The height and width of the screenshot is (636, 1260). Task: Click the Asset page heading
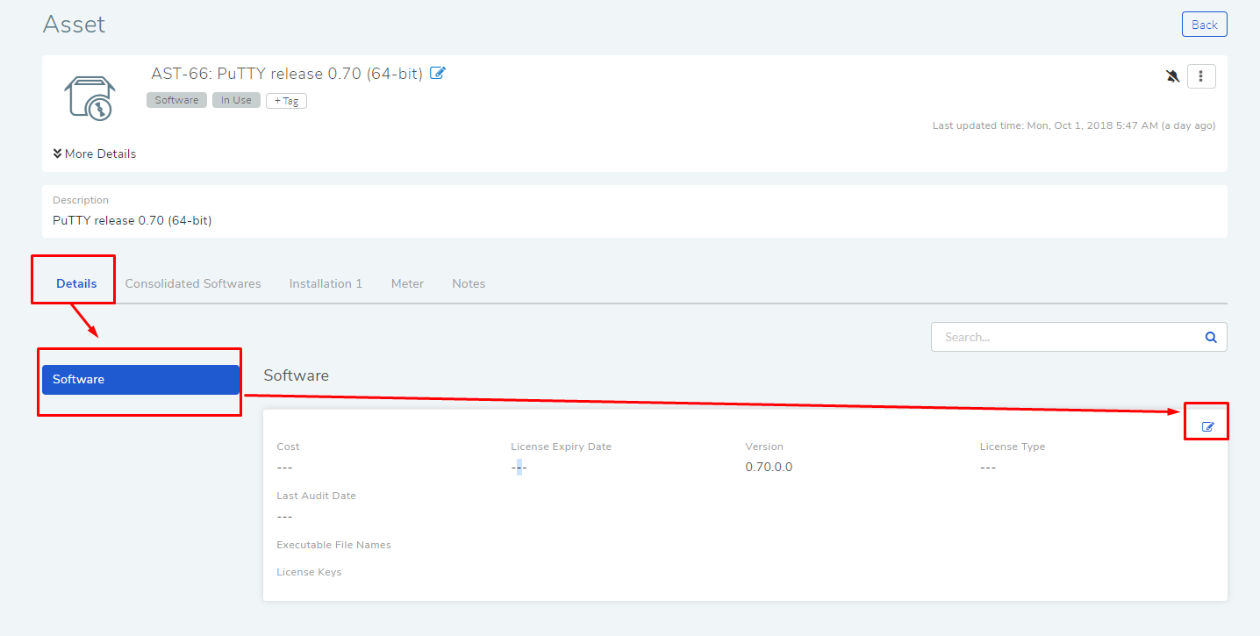click(74, 24)
